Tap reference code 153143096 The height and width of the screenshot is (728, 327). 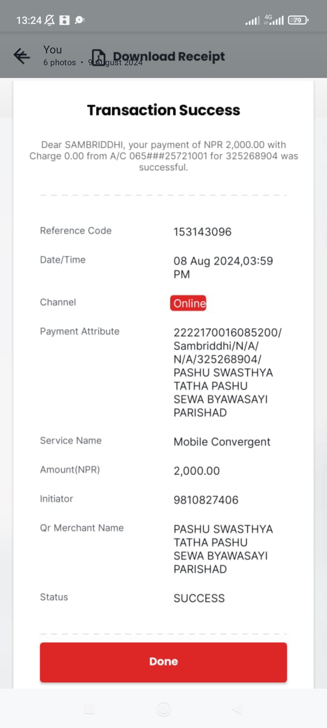203,232
